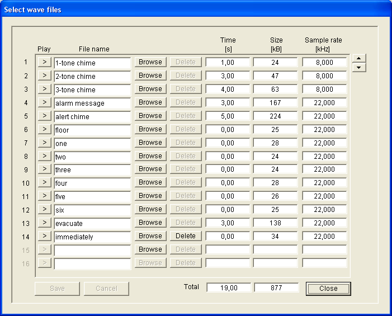Play the 2-tone chime file
392x316 pixels.
[x=45, y=76]
